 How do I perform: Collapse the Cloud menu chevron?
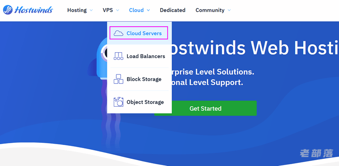148,10
